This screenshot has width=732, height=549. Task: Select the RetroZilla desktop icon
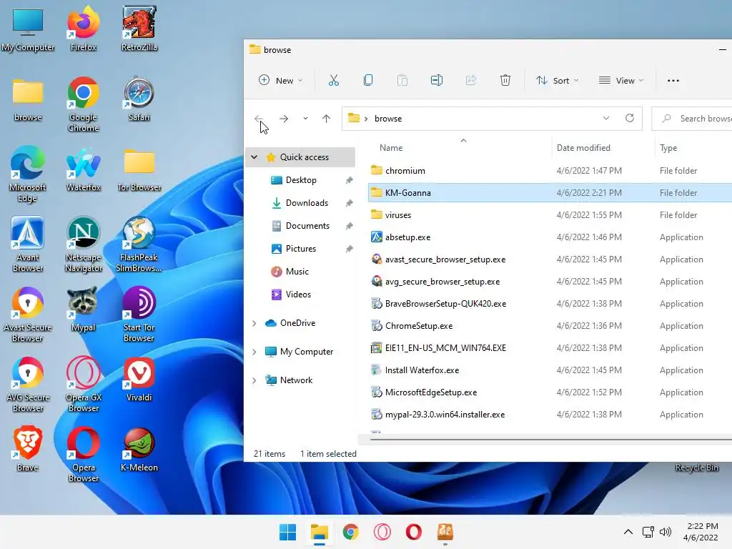pyautogui.click(x=139, y=28)
